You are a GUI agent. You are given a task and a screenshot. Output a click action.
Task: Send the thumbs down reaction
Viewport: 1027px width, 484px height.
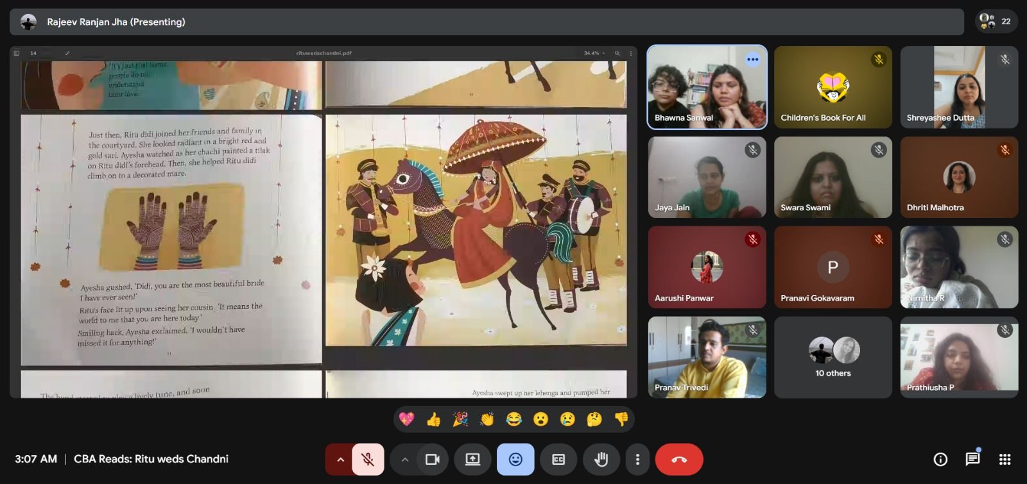pos(621,419)
